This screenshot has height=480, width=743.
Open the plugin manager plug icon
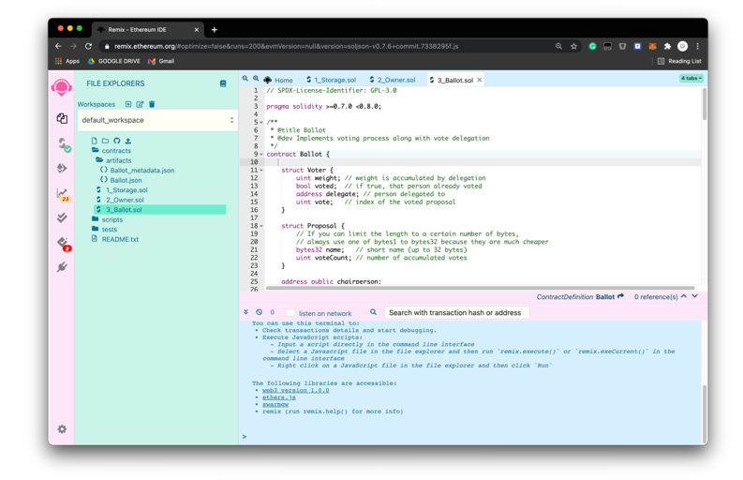(x=62, y=267)
